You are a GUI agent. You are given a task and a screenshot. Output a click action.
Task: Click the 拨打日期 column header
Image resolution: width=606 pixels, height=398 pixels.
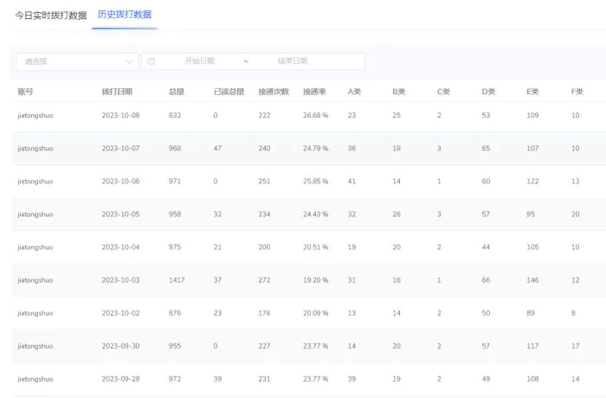(117, 92)
